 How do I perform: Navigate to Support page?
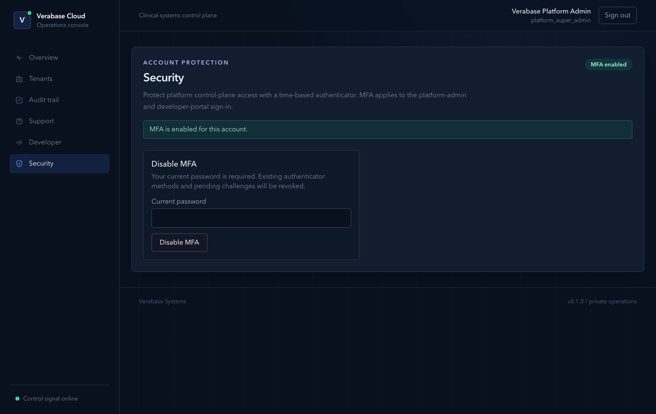[x=59, y=121]
